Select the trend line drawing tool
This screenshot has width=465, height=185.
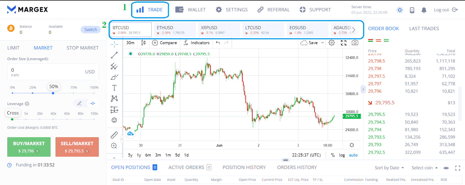[x=114, y=55]
